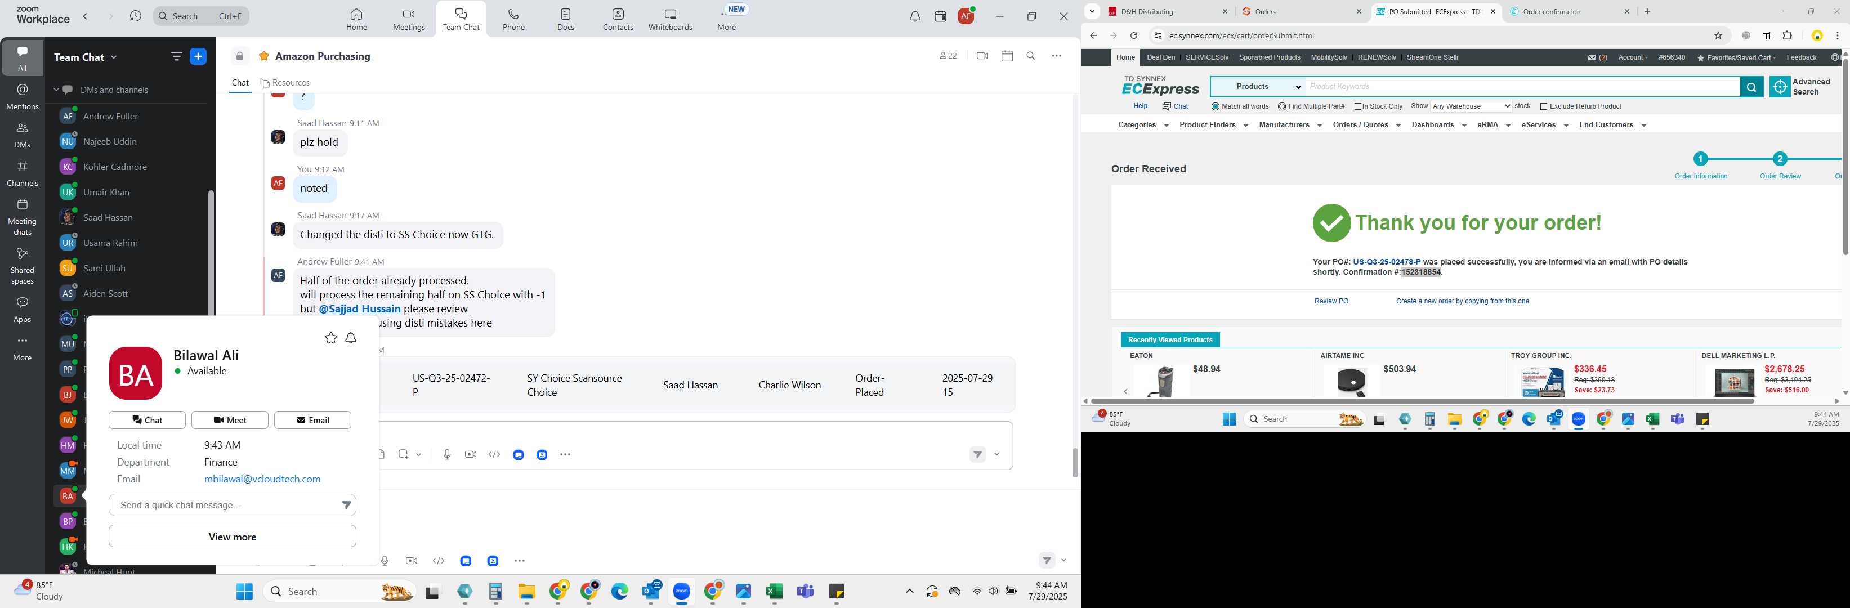Select Match all words radio button
The height and width of the screenshot is (608, 1850).
point(1215,106)
